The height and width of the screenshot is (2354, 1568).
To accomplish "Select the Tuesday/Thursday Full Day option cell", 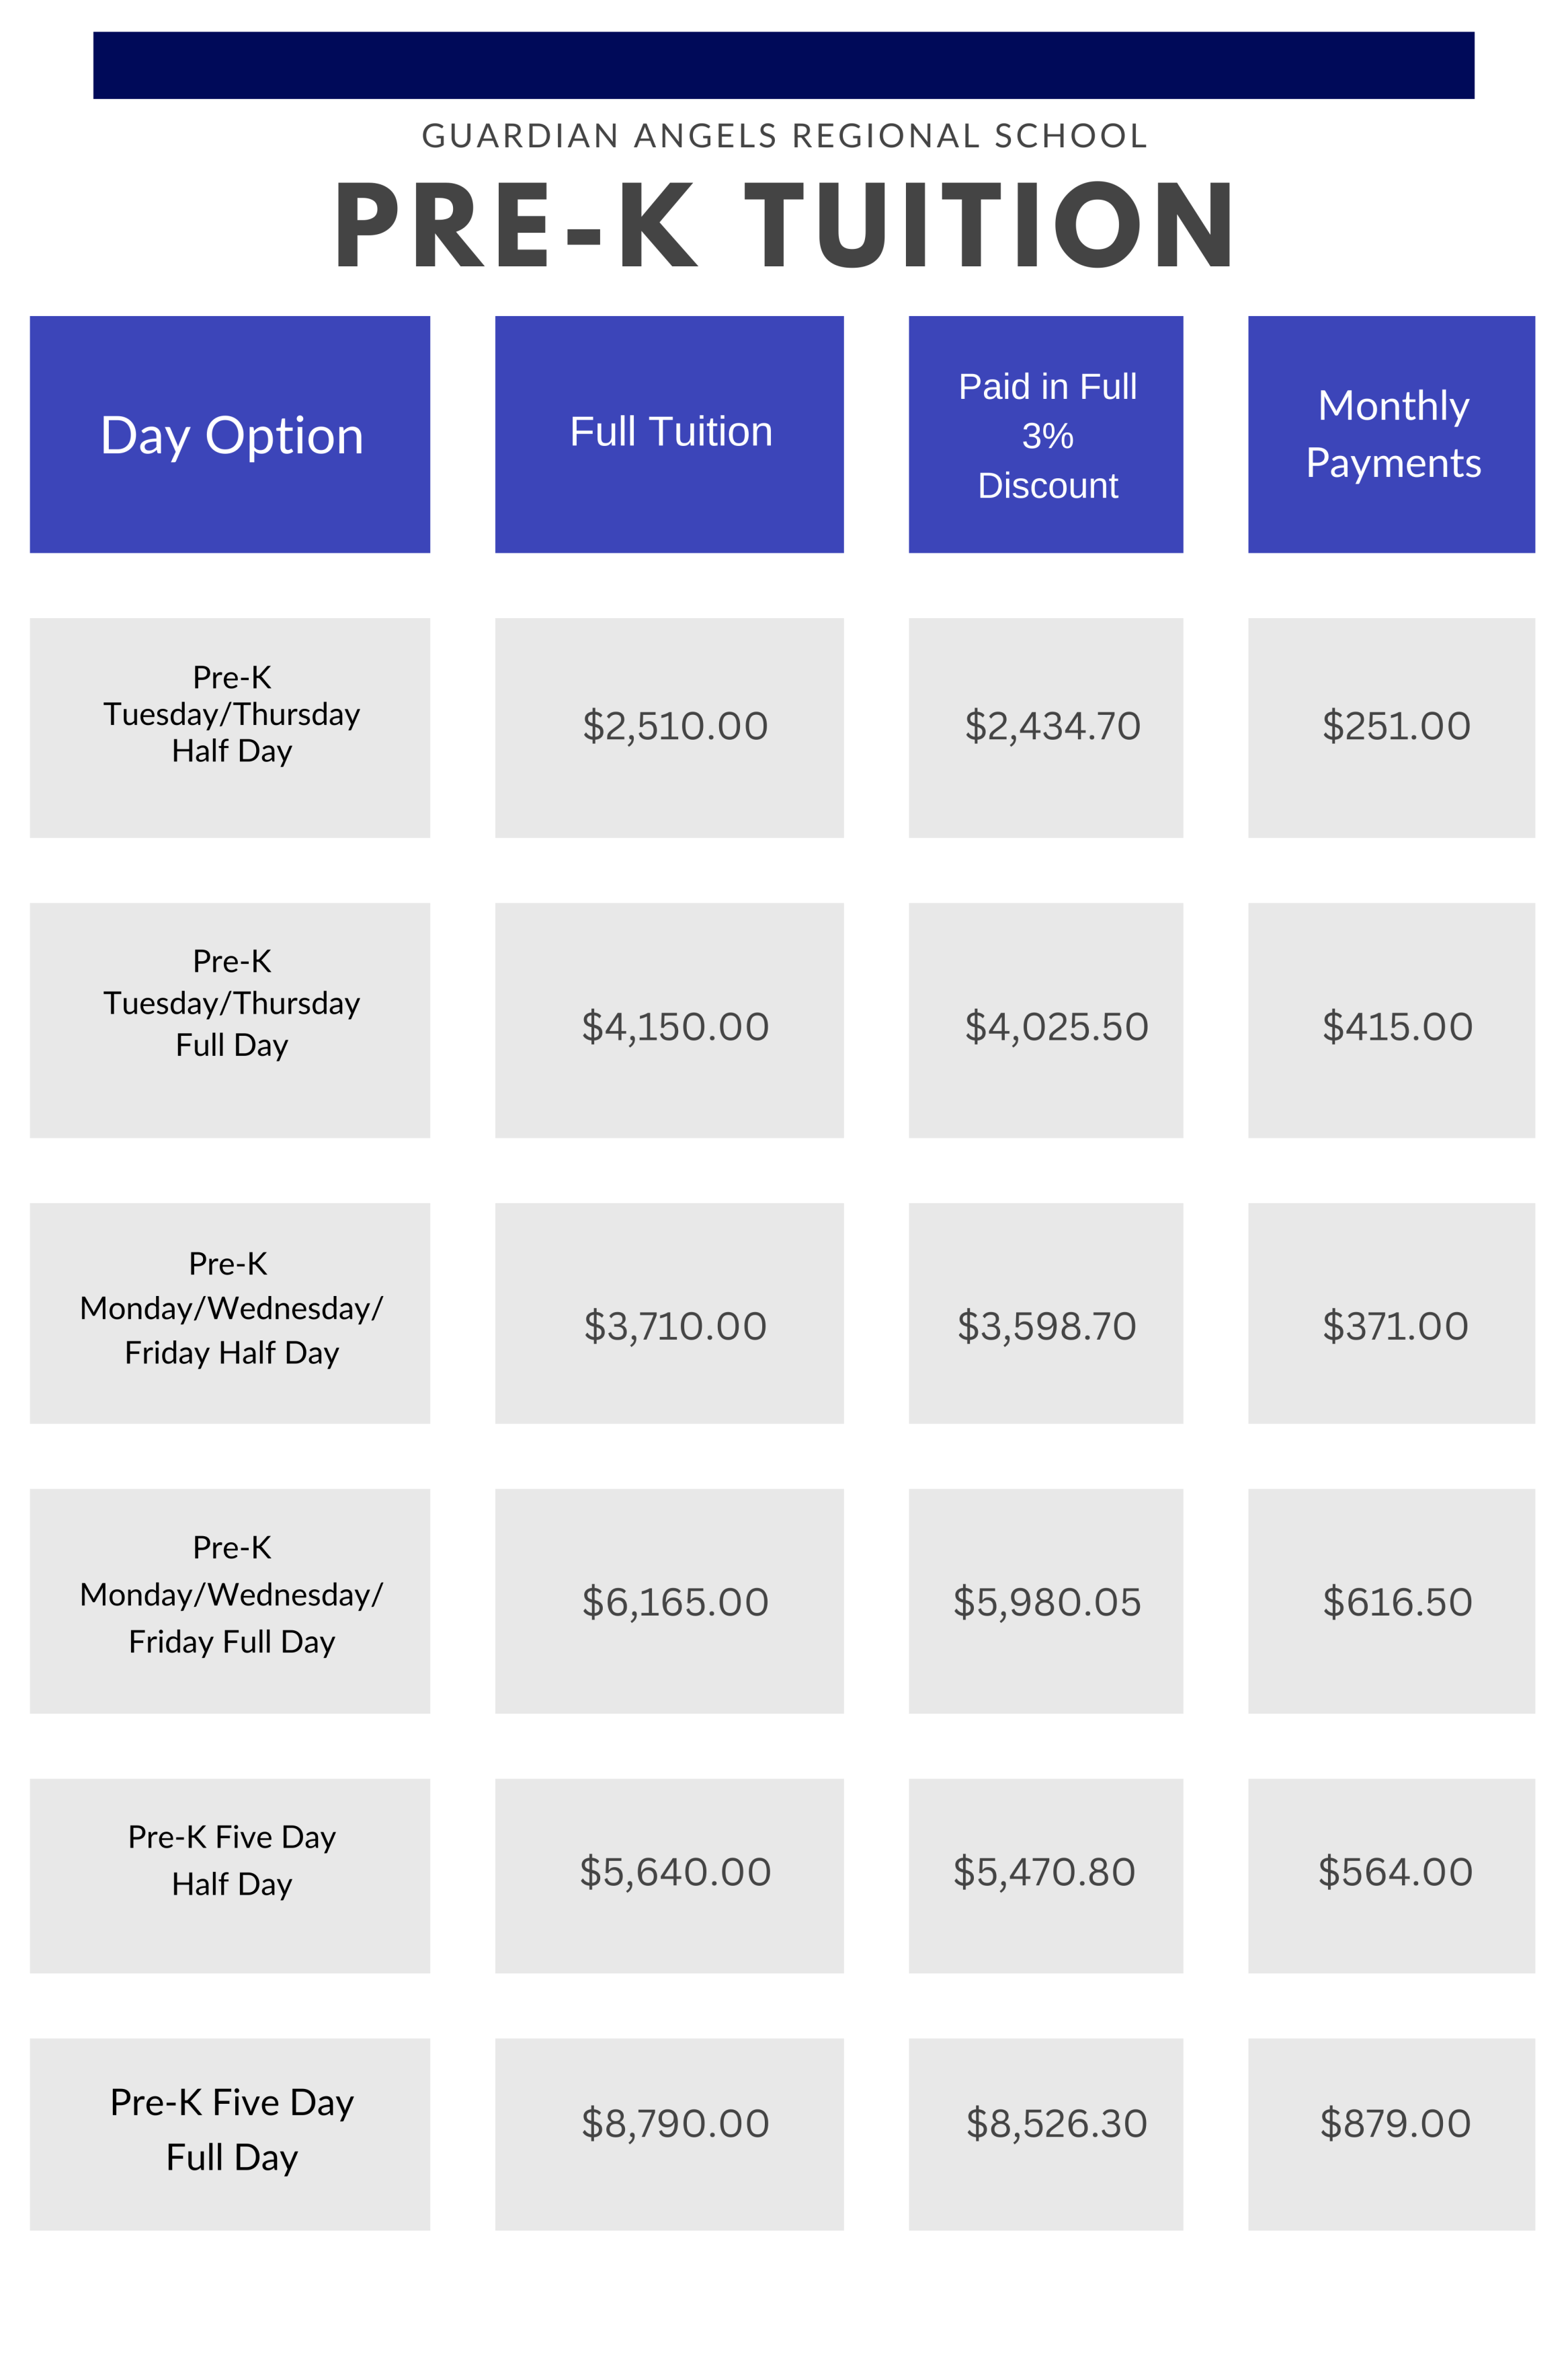I will pos(230,1003).
